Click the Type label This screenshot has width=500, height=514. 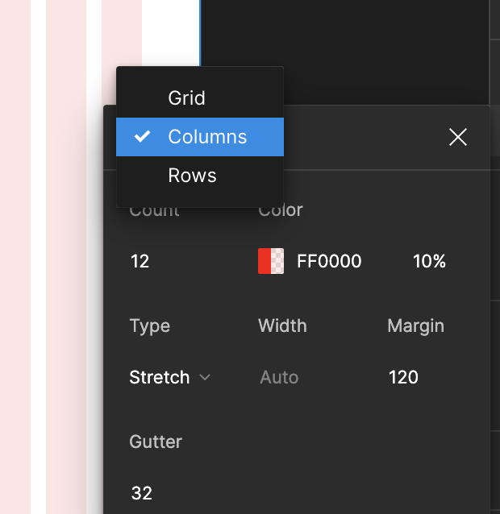[150, 326]
